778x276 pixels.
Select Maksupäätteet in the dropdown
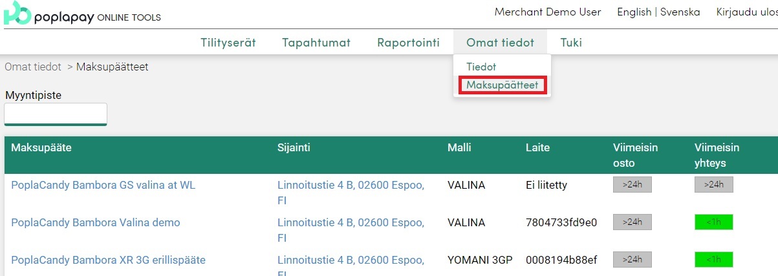tap(502, 85)
